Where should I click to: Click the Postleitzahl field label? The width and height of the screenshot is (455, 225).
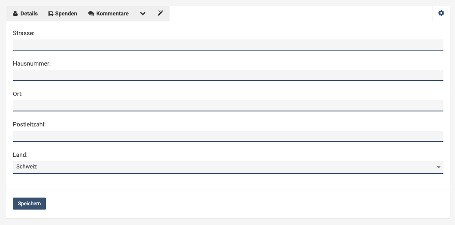point(29,125)
